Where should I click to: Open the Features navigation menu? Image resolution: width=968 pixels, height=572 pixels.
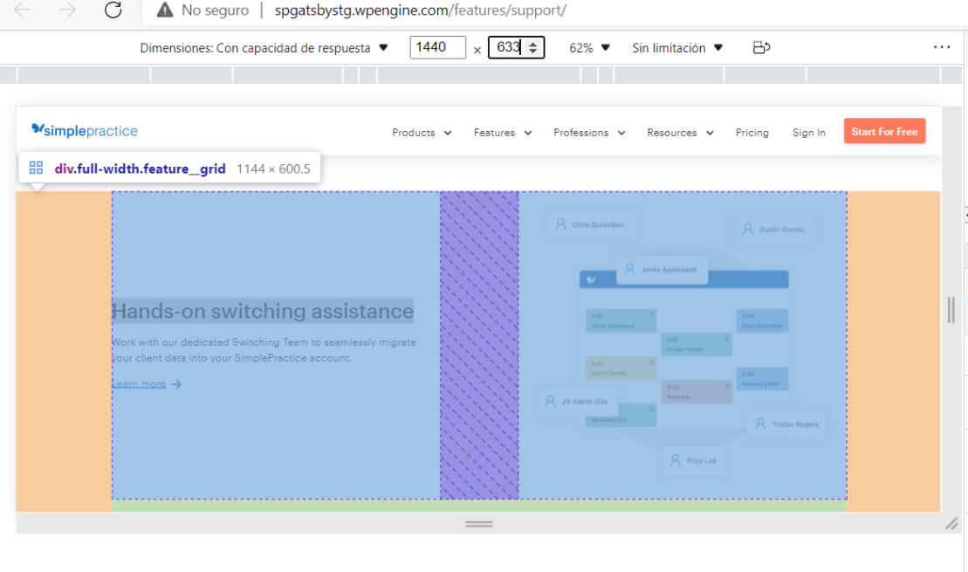click(502, 132)
